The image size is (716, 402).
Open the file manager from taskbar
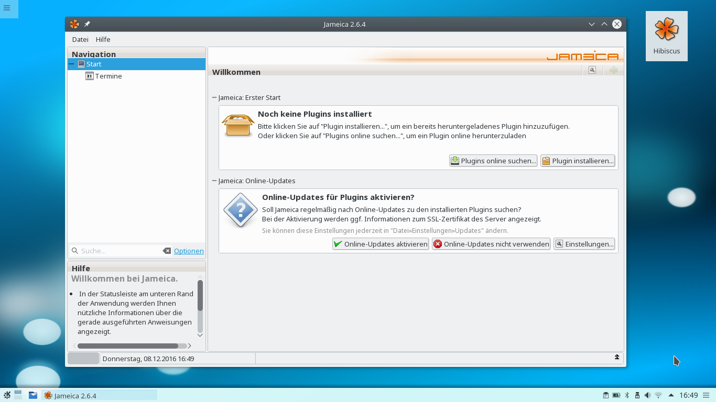click(x=33, y=395)
